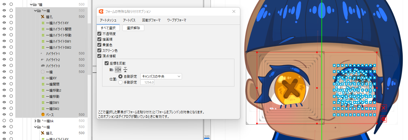Open the キャンバスの中央 dropdown
408x140 pixels.
161,76
